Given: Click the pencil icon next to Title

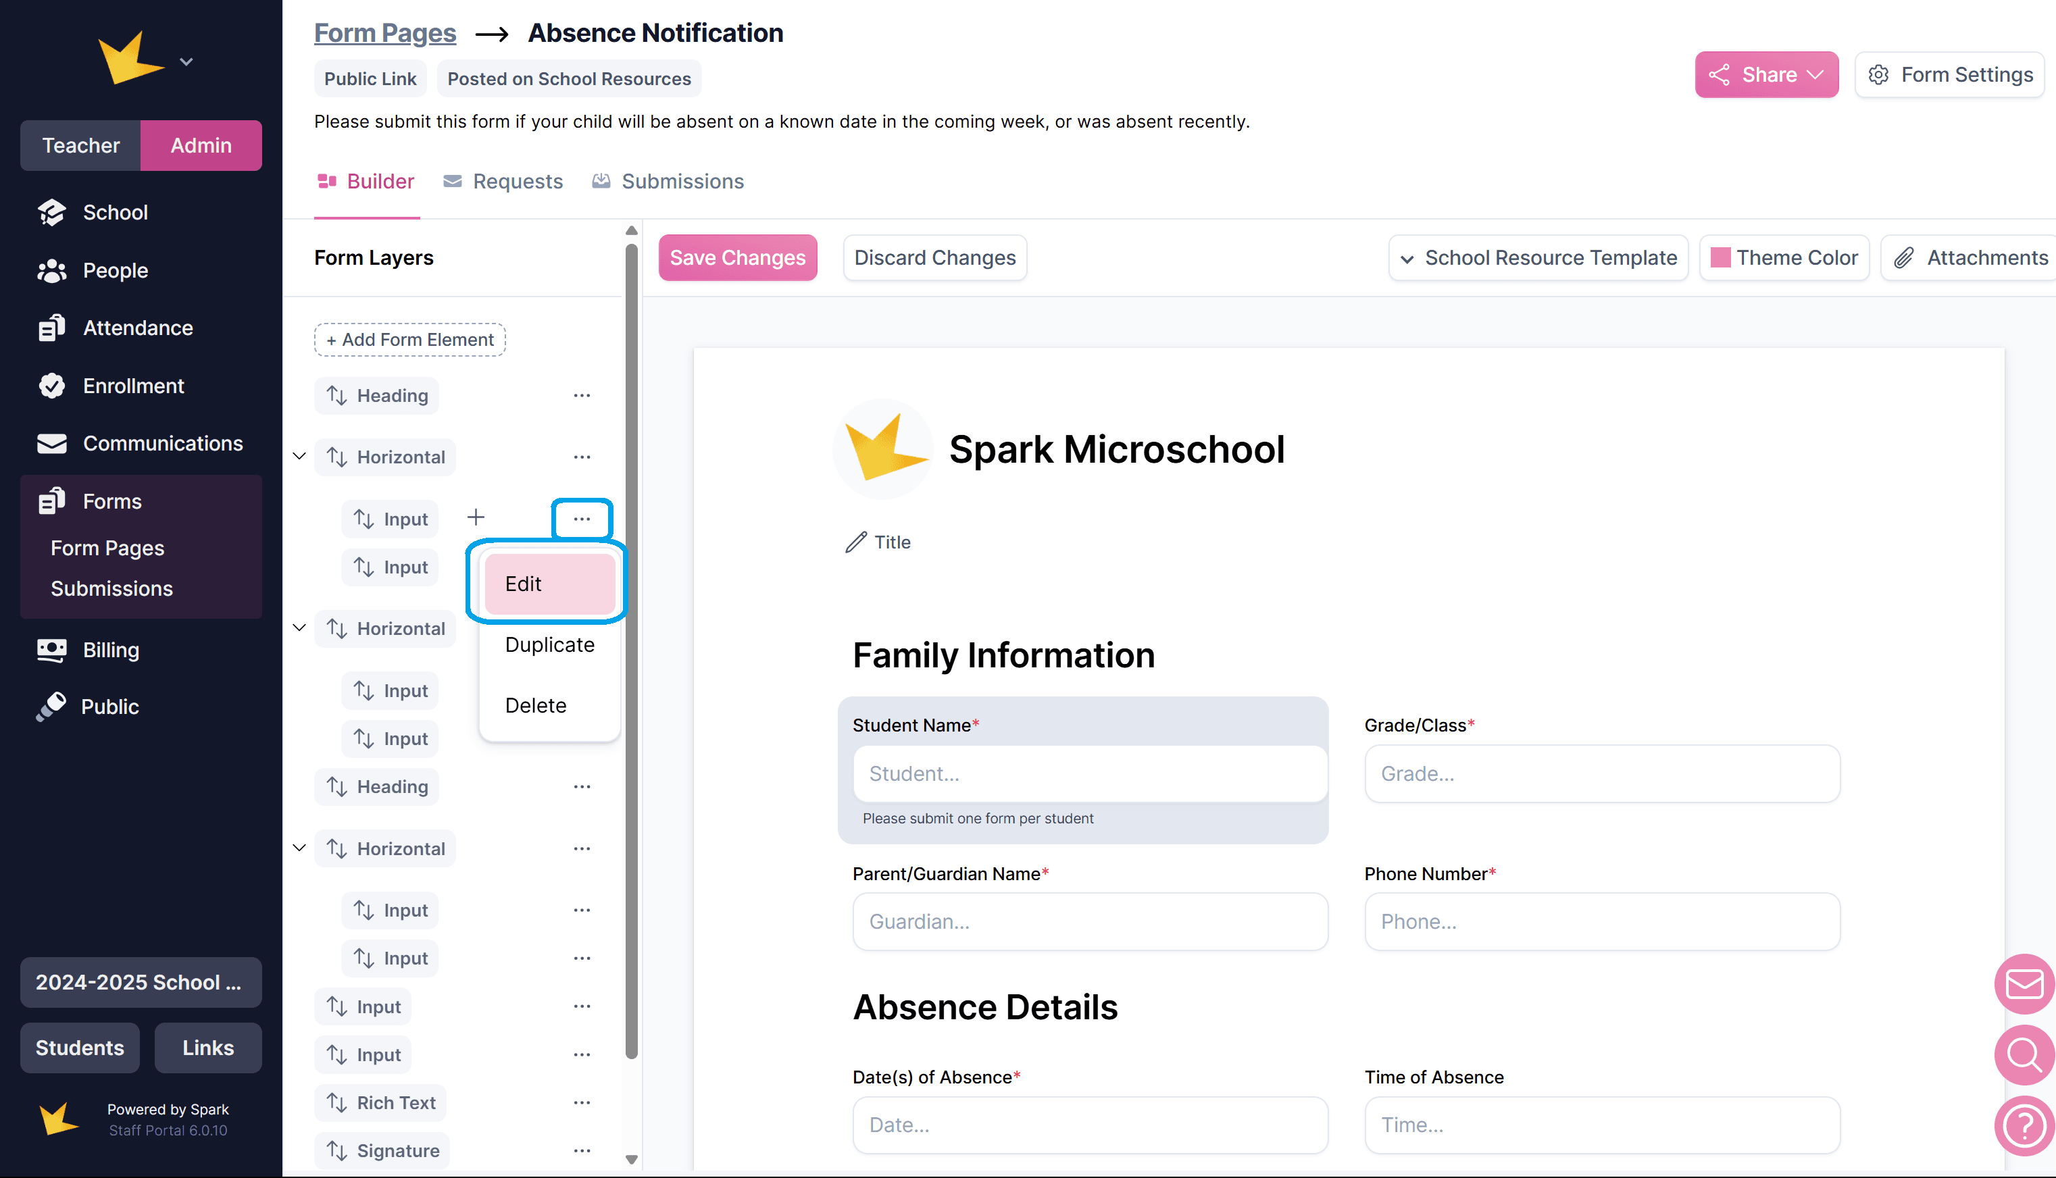Looking at the screenshot, I should (x=855, y=542).
